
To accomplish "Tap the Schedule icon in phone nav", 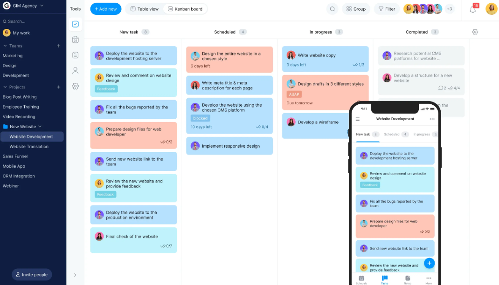I will 361,280.
